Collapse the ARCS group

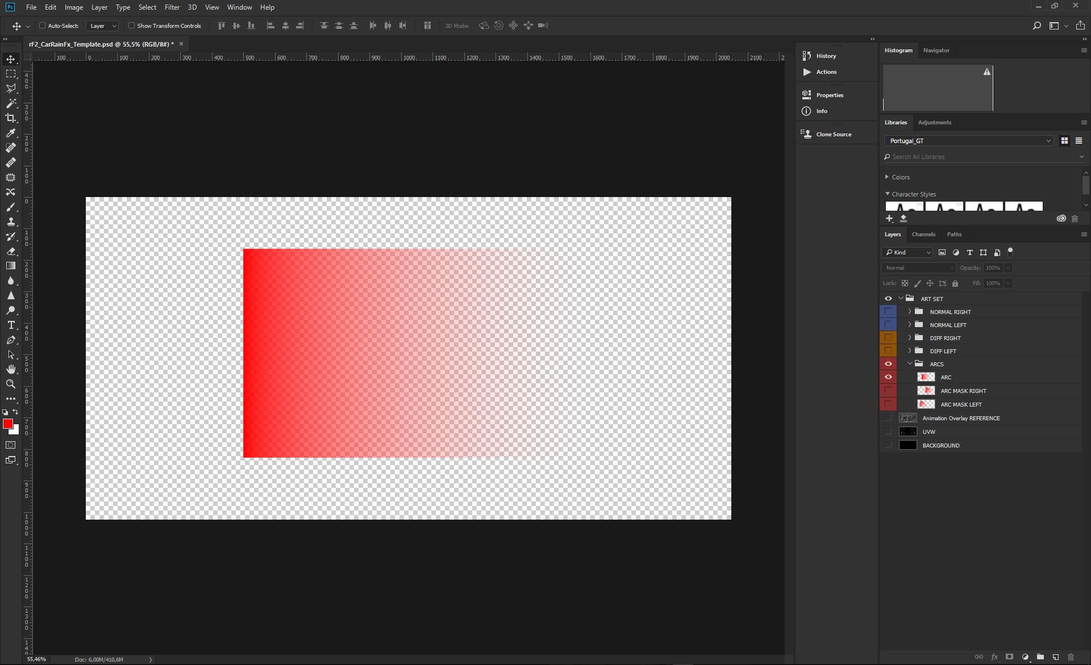coord(909,364)
